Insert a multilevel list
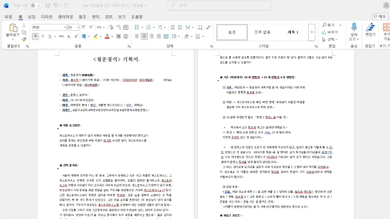Screen dimensions: 390x219 click(160, 27)
